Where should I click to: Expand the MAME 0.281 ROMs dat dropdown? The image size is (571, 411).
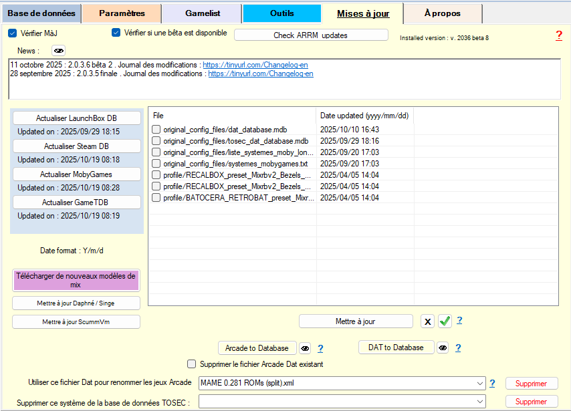(480, 384)
